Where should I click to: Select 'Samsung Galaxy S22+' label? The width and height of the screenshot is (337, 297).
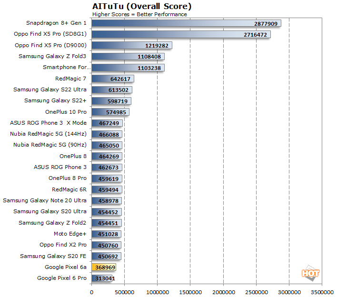point(55,100)
